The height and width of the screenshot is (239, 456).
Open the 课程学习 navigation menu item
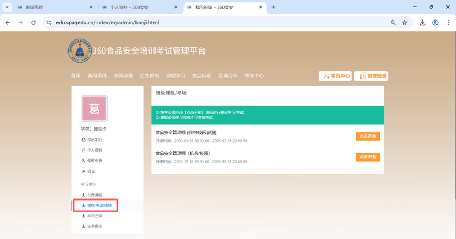tap(176, 76)
